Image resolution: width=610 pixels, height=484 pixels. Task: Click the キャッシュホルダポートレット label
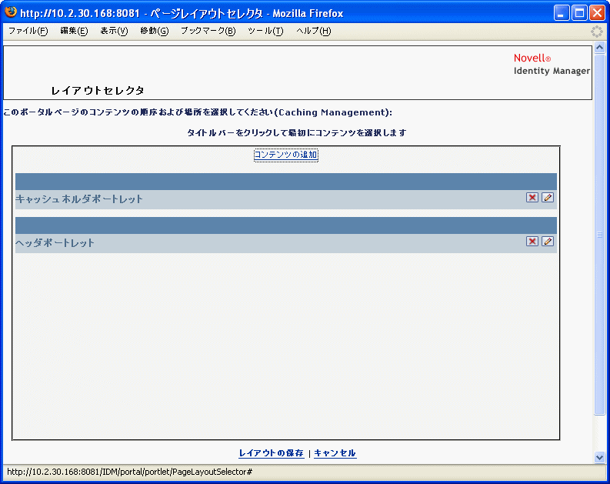79,199
